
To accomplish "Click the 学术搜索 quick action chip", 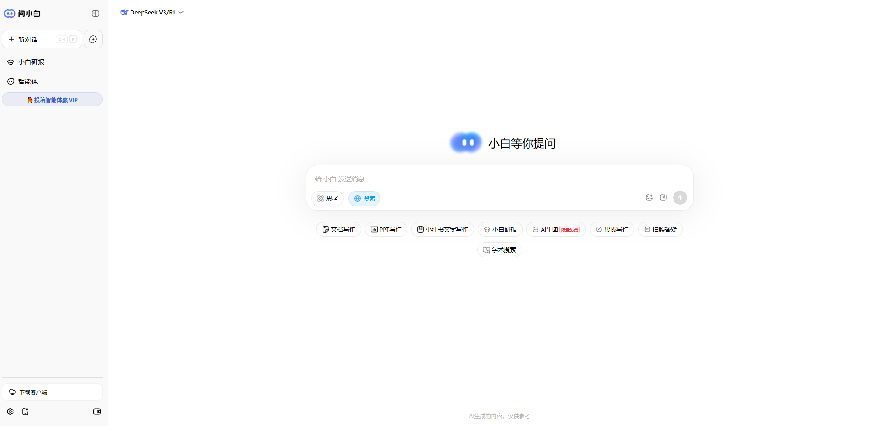I will pos(499,250).
